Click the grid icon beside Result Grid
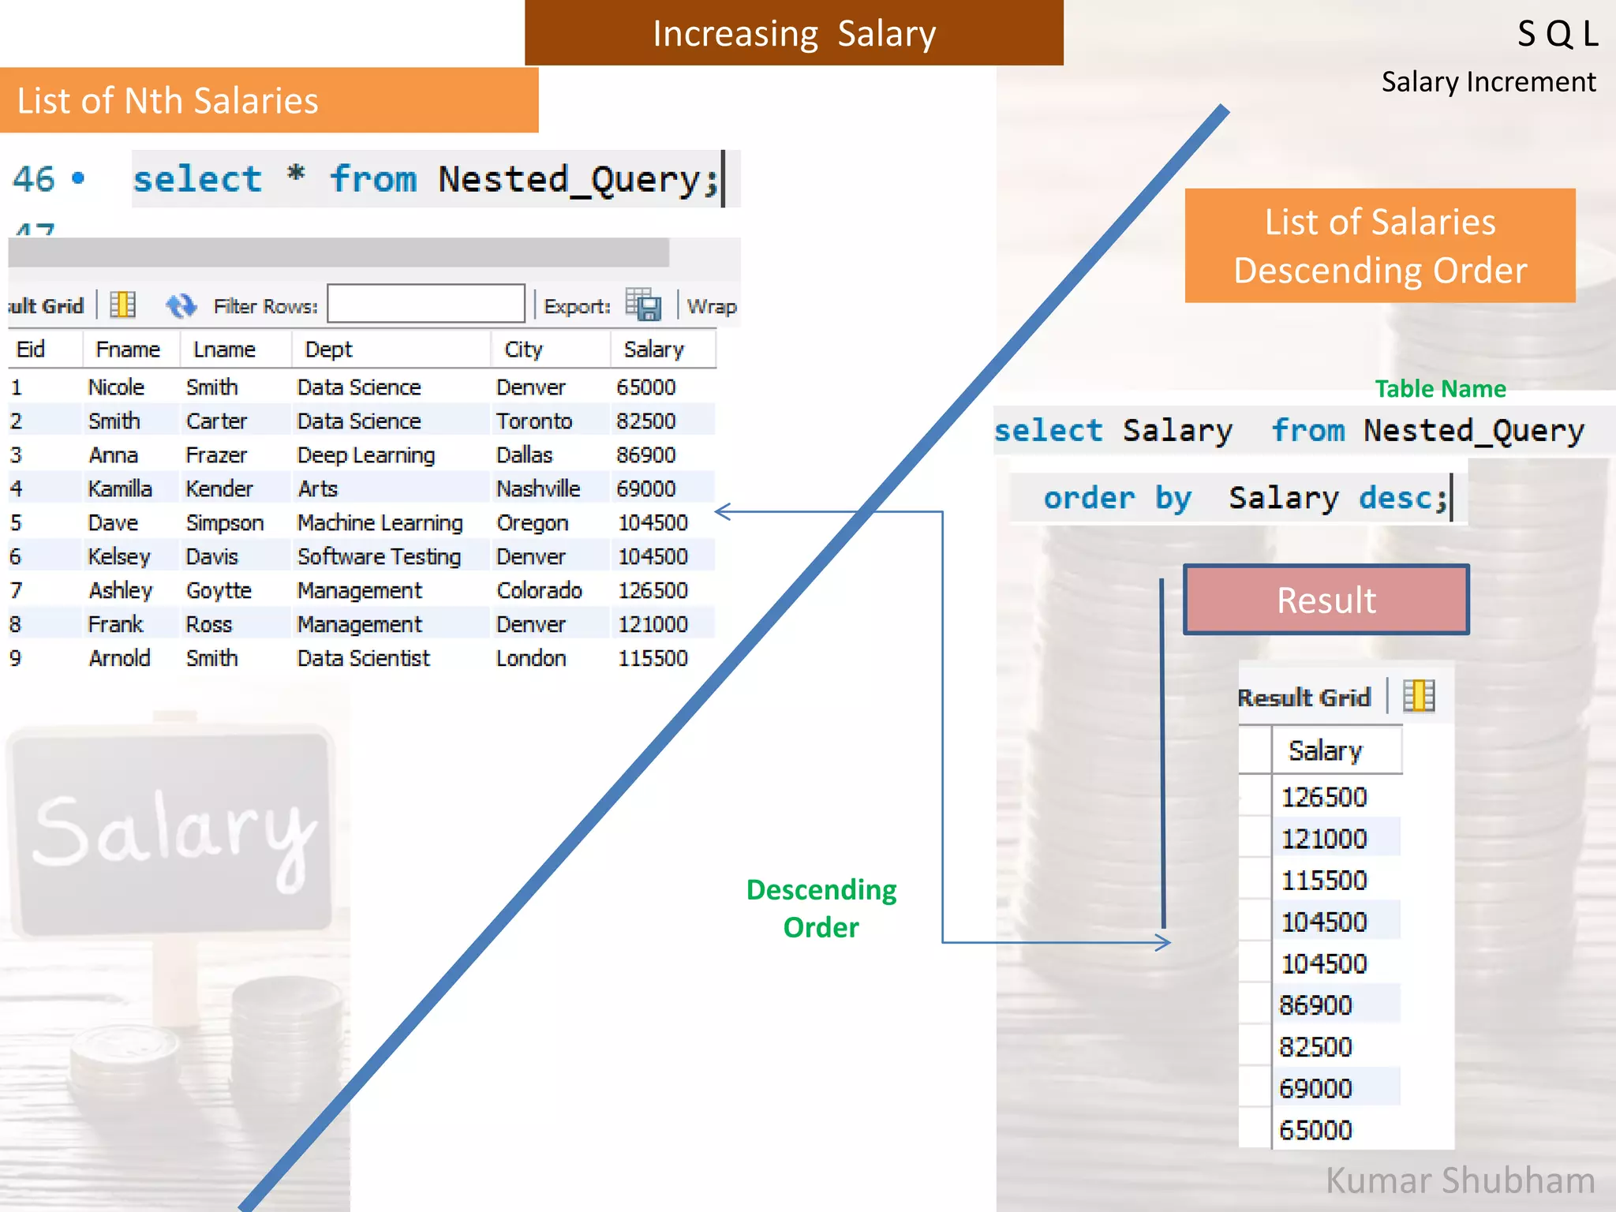Screen dimensions: 1616x1212 tap(1418, 697)
